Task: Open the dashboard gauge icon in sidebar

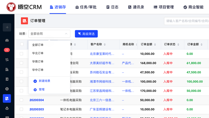Action: click(x=7, y=40)
